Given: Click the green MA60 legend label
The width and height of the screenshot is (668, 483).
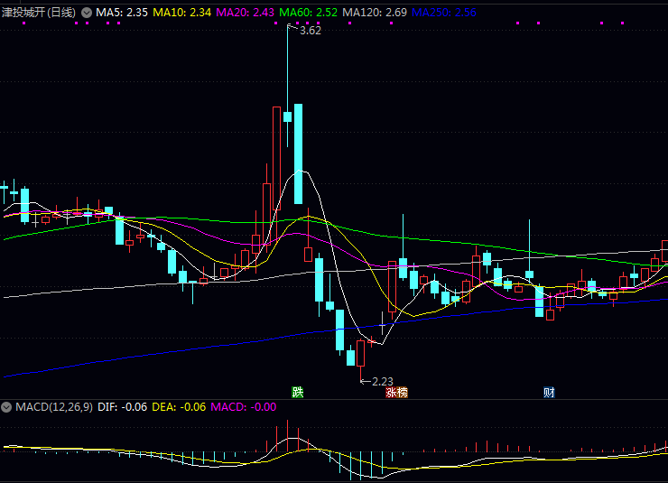Looking at the screenshot, I should tap(309, 13).
